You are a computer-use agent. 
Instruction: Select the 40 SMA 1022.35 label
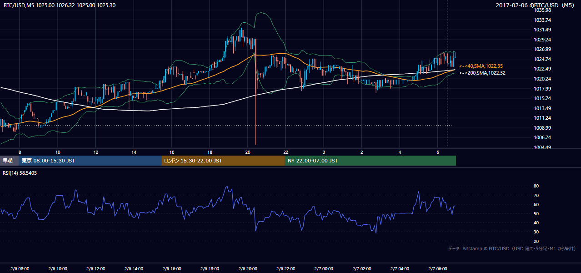(x=481, y=66)
